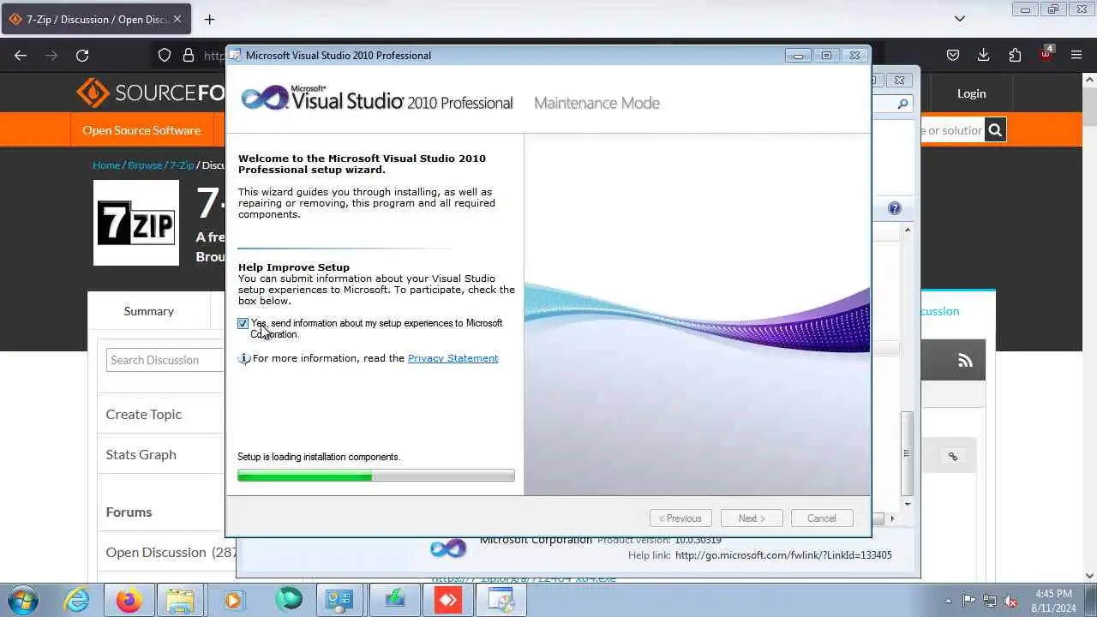This screenshot has width=1097, height=617.
Task: Click the Firefox forward arrow
Action: [51, 55]
